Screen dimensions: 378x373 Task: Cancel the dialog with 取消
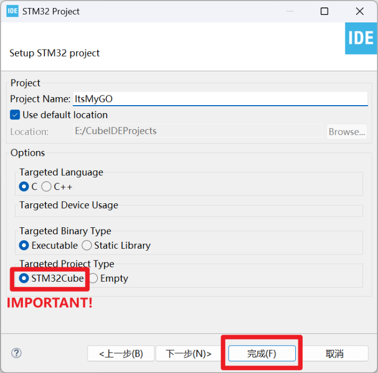(335, 353)
